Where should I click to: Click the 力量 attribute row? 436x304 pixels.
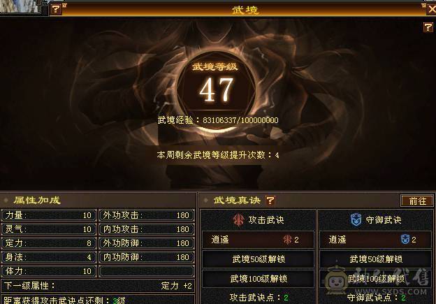[49, 215]
